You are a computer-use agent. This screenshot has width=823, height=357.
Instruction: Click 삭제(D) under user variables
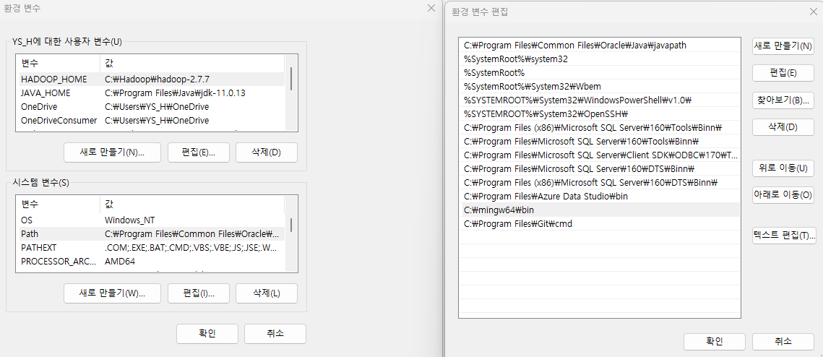(x=267, y=152)
